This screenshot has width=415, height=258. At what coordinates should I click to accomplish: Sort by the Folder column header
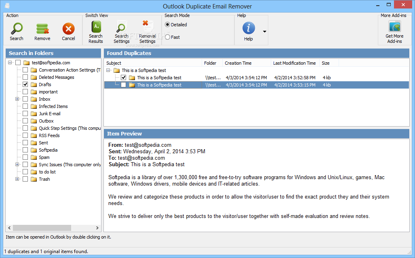(x=212, y=63)
